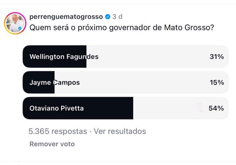This screenshot has width=236, height=165.
Task: Click the "5.365 respostas" response count
Action: coord(58,131)
